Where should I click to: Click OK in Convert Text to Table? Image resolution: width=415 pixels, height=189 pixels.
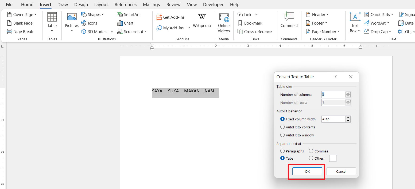pos(307,171)
